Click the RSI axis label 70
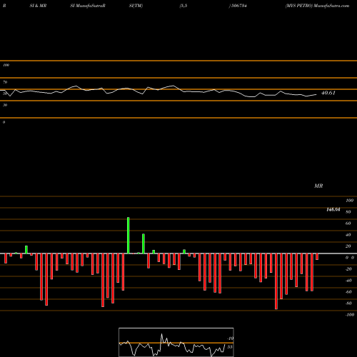Screen dimensions: 357x357 click(x=5, y=82)
